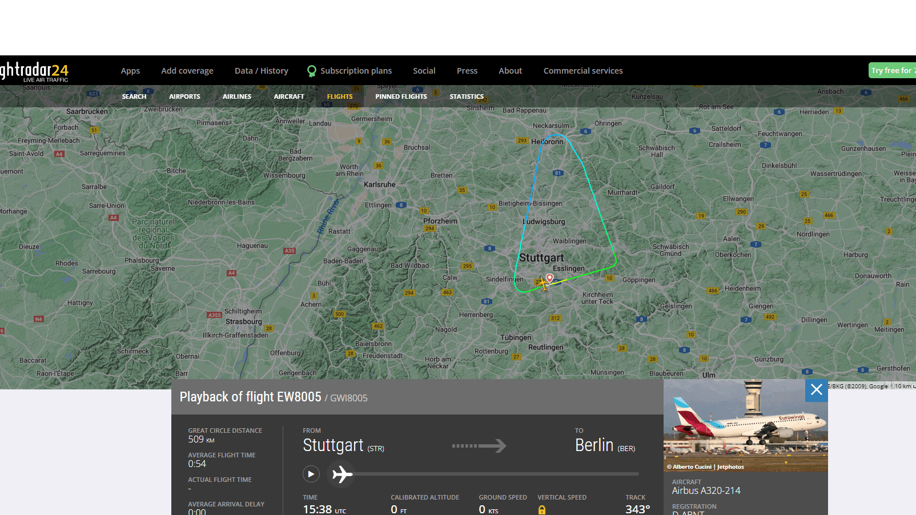Viewport: 916px width, 515px height.
Task: Click the Strasbourg label on map
Action: (244, 321)
